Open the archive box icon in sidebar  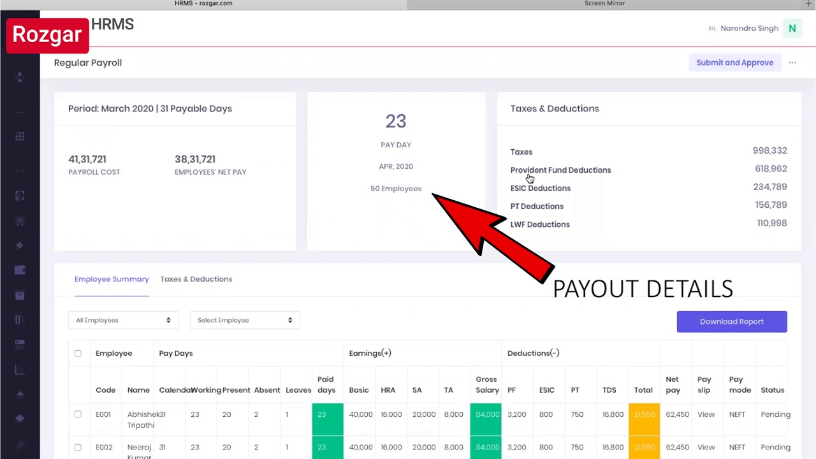[20, 295]
